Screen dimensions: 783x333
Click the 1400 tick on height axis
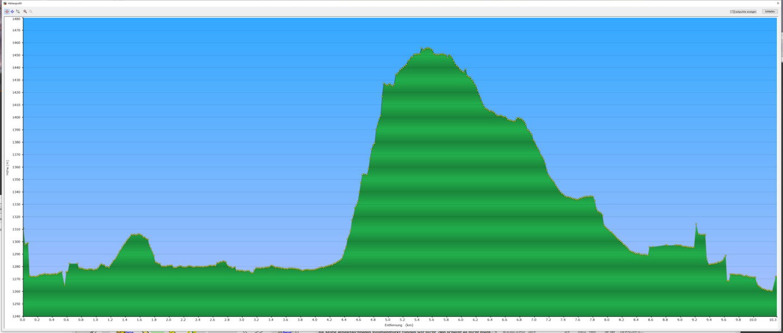click(x=16, y=117)
